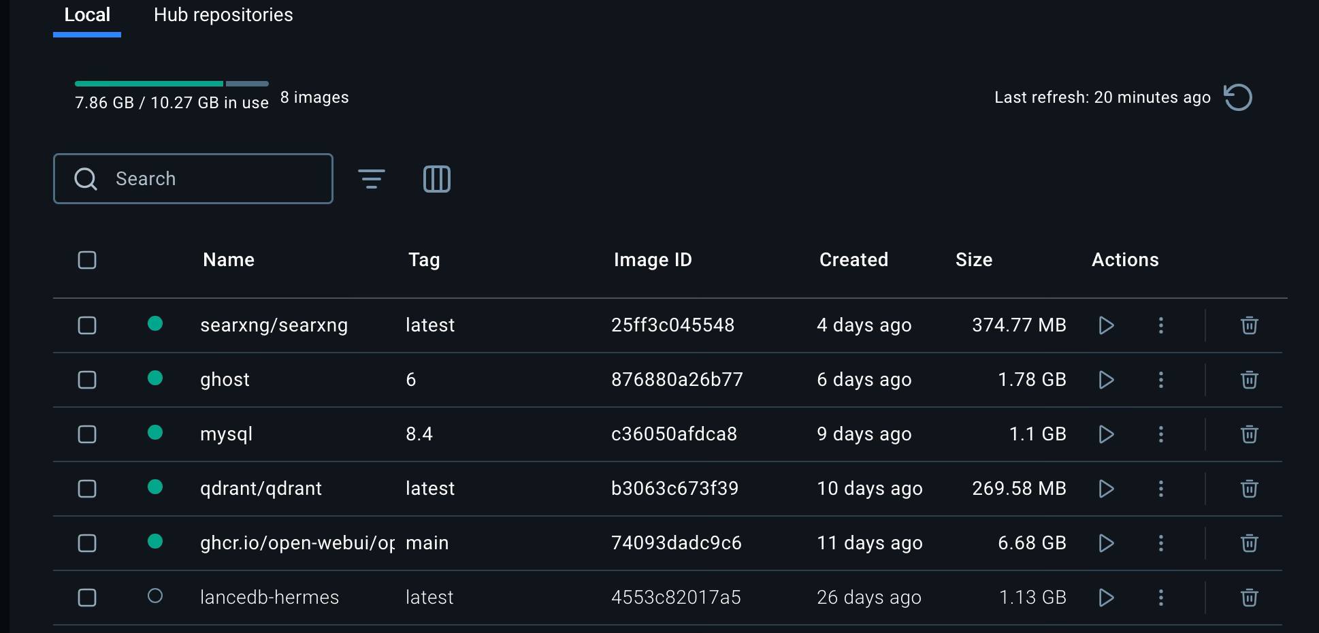
Task: Delete the lancedb-hermes image
Action: [x=1250, y=598]
